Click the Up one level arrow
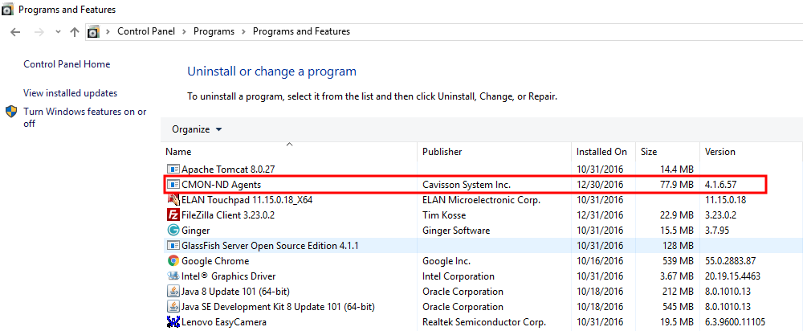Image resolution: width=803 pixels, height=331 pixels. (75, 32)
